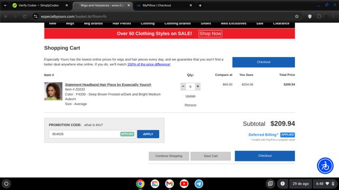The image size is (339, 190).
Task: Bookmark this page with the star icon
Action: click(297, 16)
